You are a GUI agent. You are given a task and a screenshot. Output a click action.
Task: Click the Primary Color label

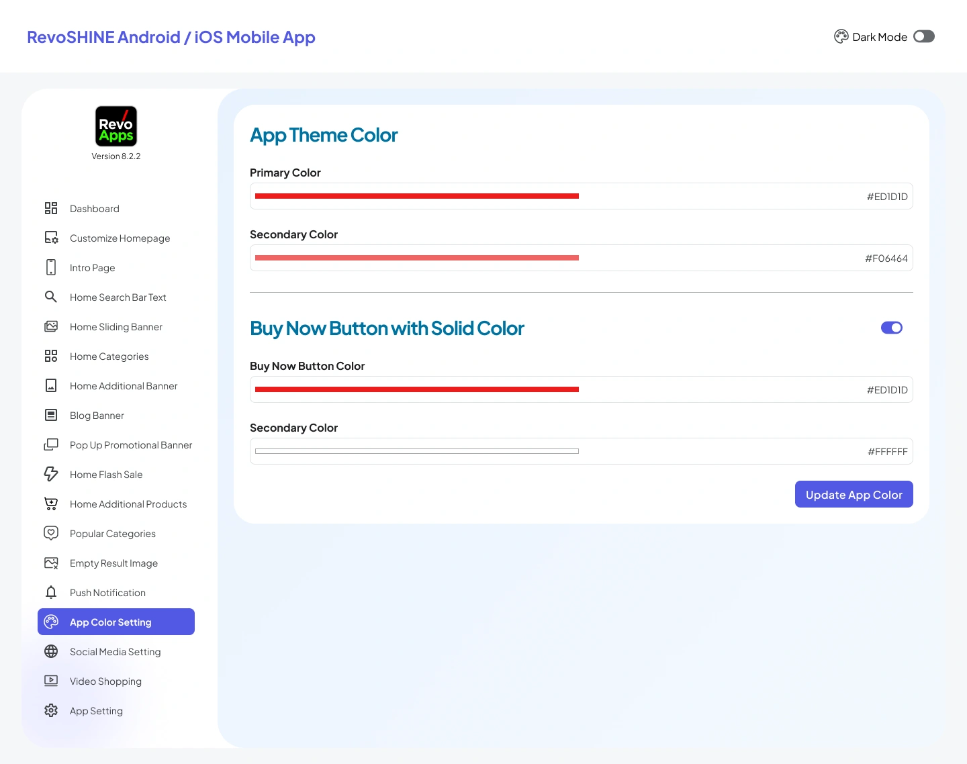[x=285, y=173]
